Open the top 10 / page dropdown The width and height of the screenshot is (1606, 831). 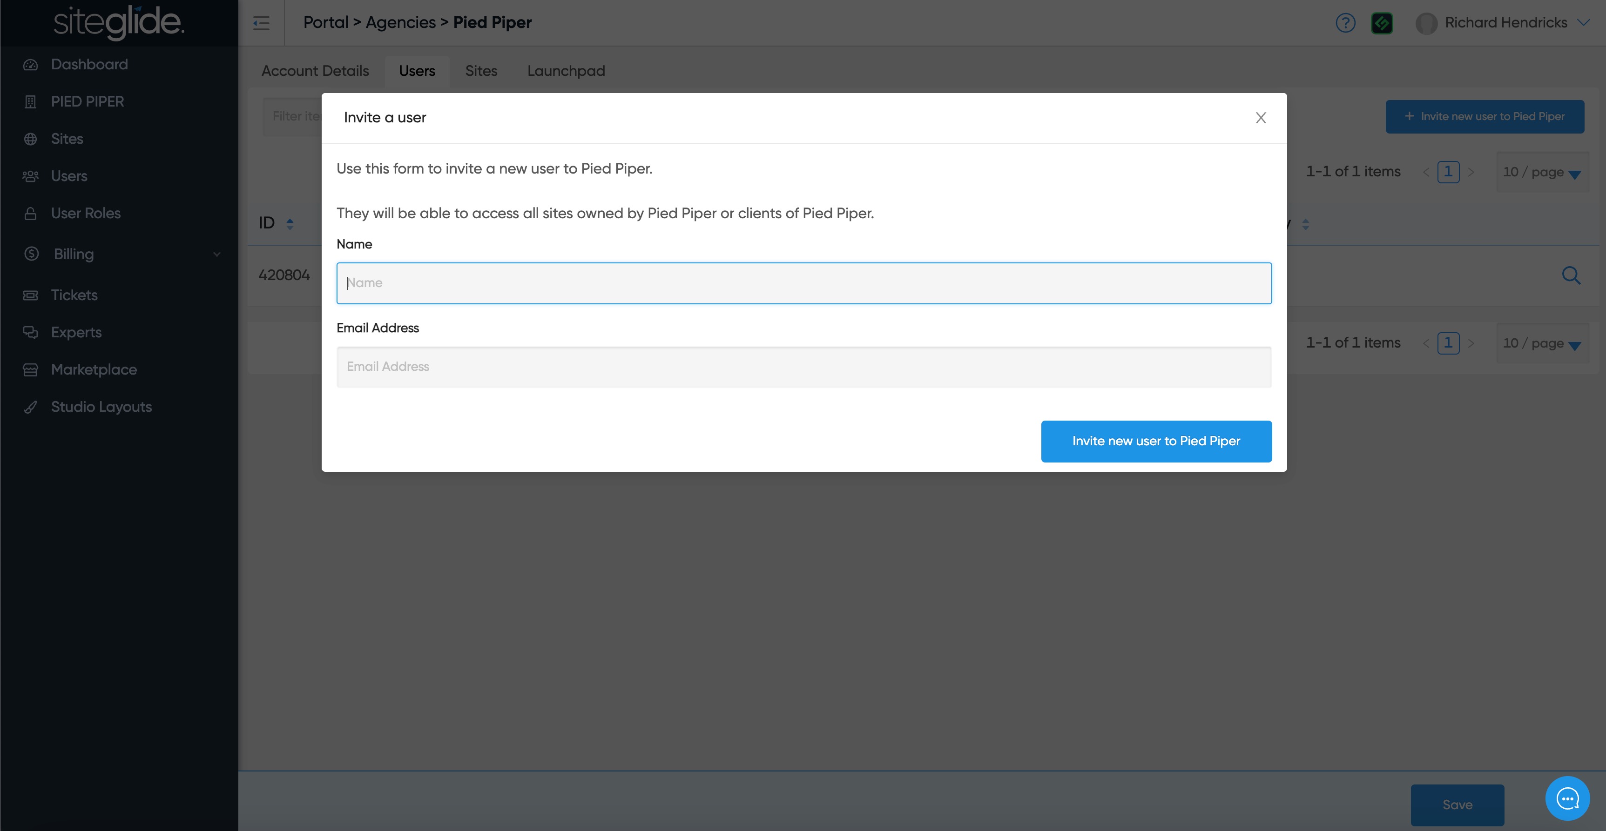pos(1541,172)
